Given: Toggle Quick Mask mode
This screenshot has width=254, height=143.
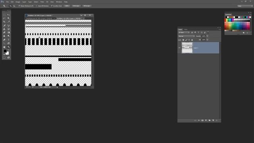Looking at the screenshot, I should 4,58.
